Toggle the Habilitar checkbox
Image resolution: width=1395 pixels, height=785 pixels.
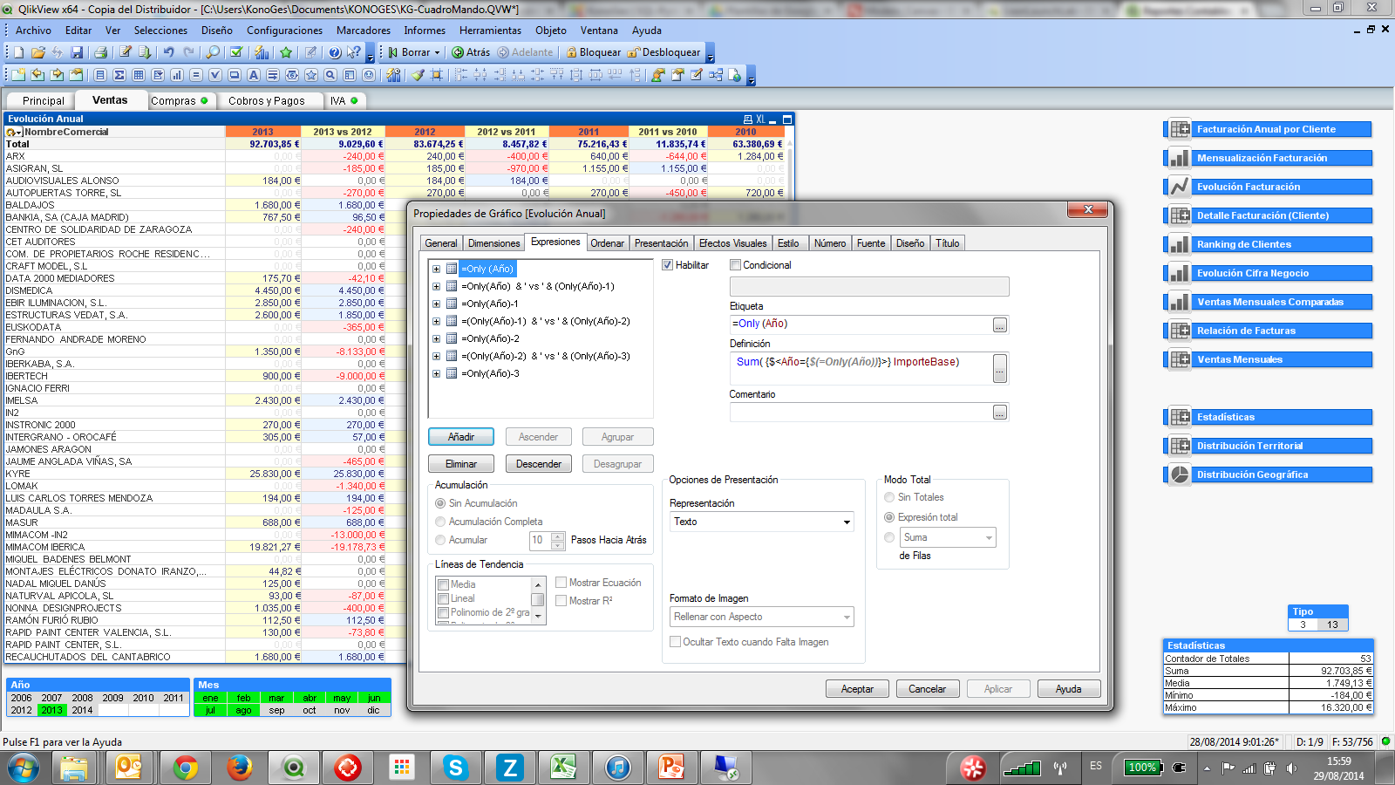(667, 265)
